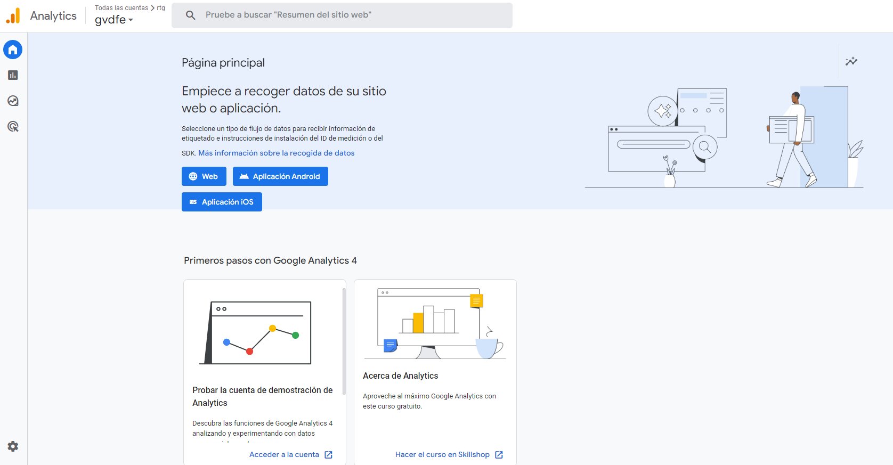
Task: Open the Home page from sidebar
Action: pos(13,50)
